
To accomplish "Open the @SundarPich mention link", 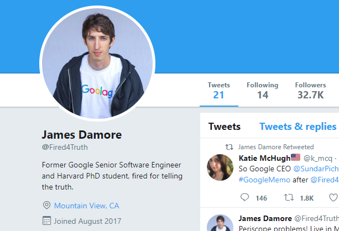I will pyautogui.click(x=316, y=169).
